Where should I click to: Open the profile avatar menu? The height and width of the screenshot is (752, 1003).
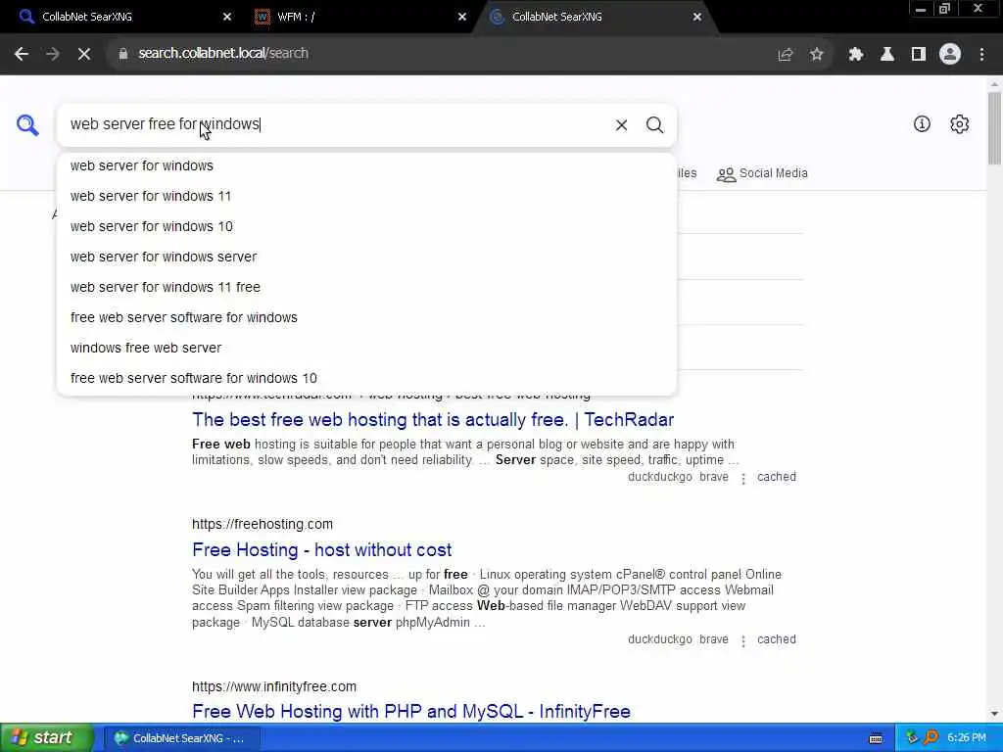[x=950, y=55]
